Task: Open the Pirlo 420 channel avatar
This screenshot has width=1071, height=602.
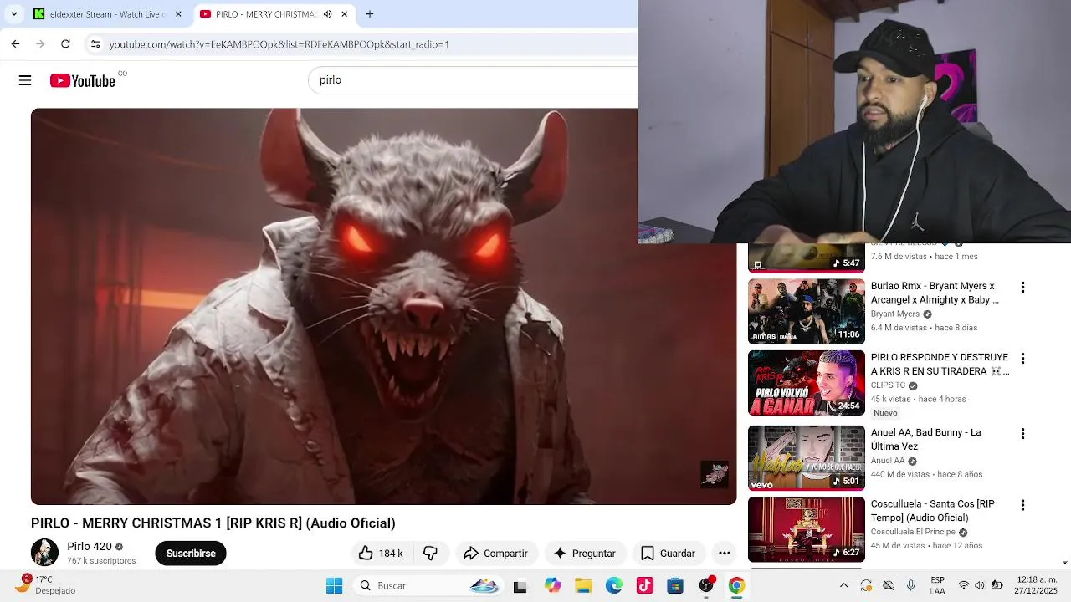Action: tap(44, 553)
